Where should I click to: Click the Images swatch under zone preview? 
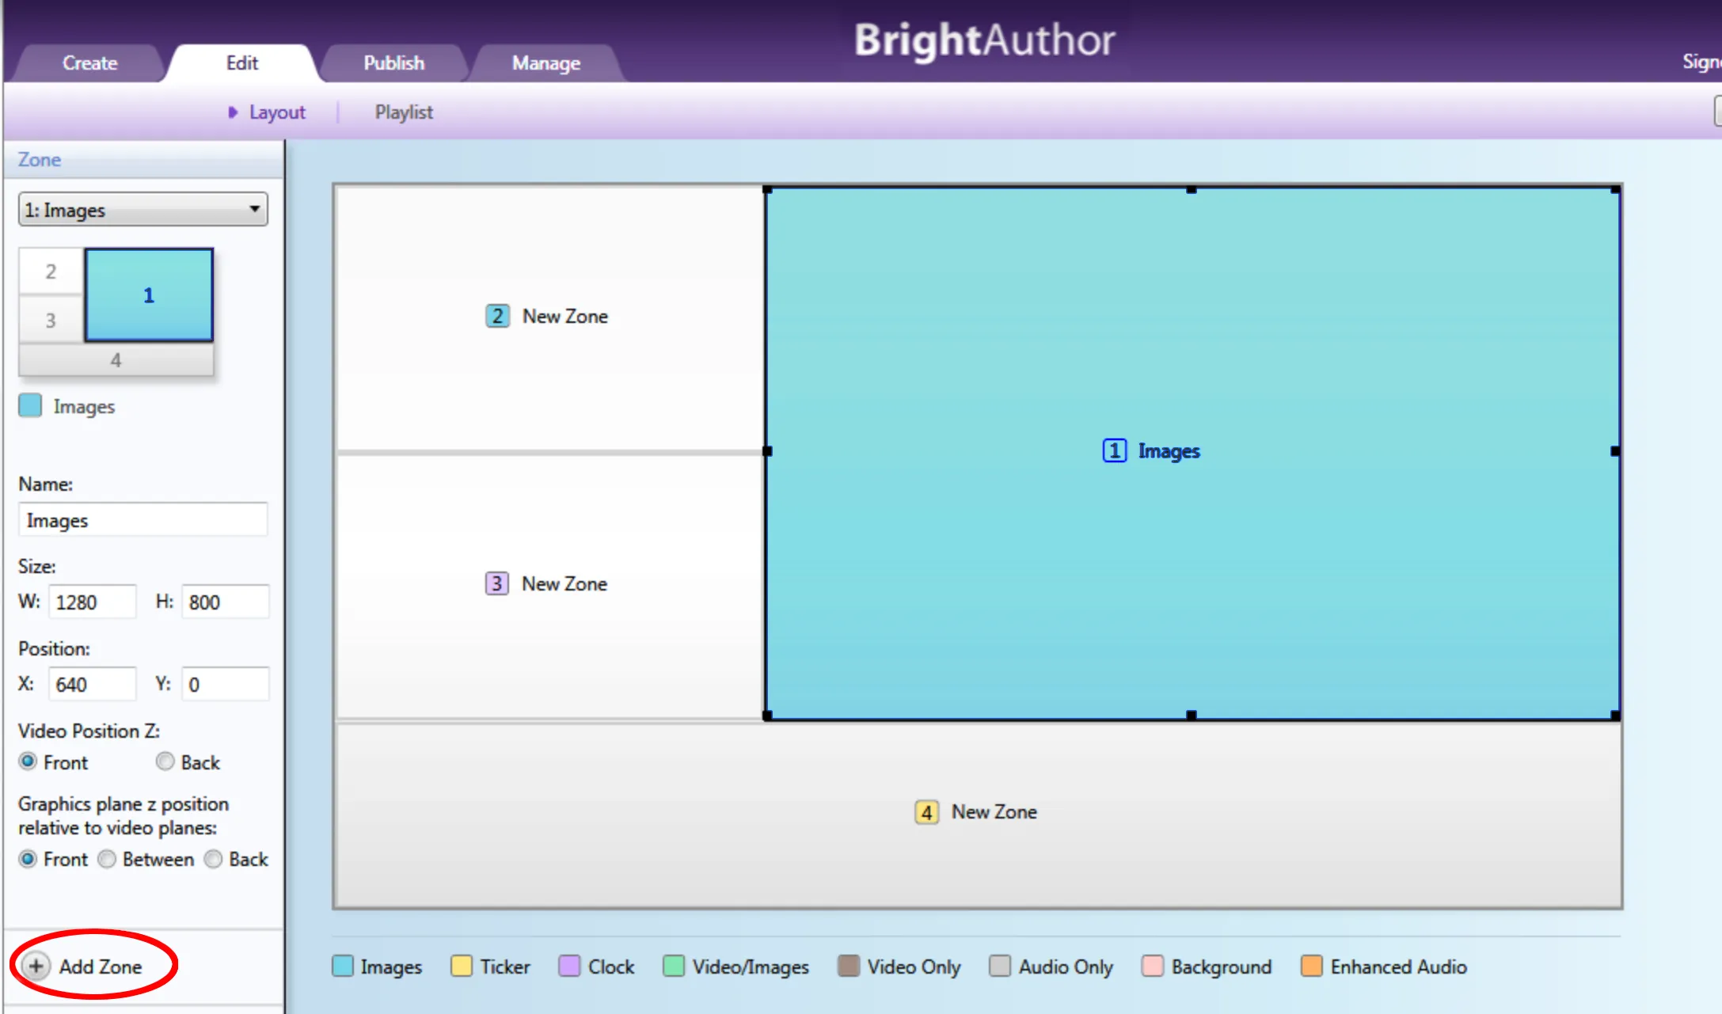tap(30, 405)
